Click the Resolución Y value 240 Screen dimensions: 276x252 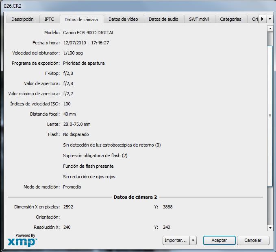pyautogui.click(x=166, y=227)
